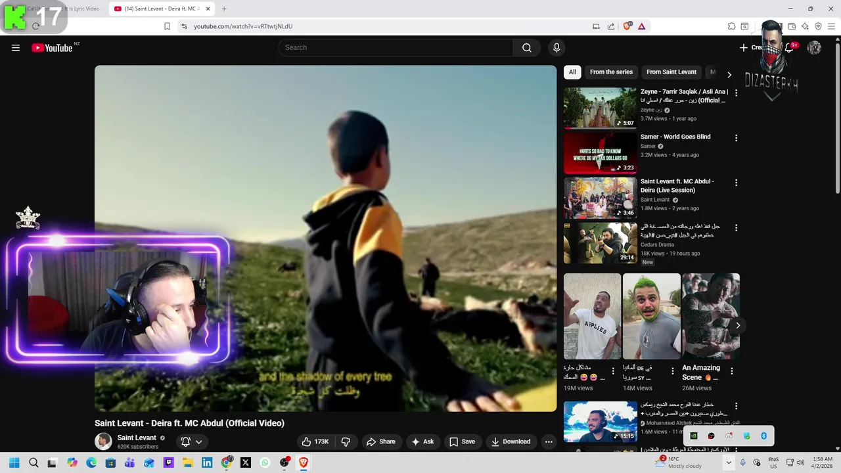Open browser extensions puzzle icon
Screen dimensions: 841x473
tap(731, 26)
